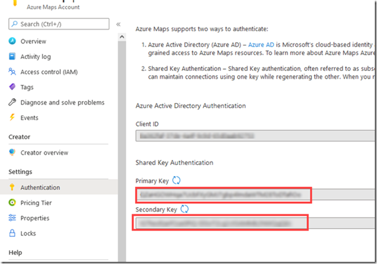Click the Shared Key Authentication heading

point(174,163)
